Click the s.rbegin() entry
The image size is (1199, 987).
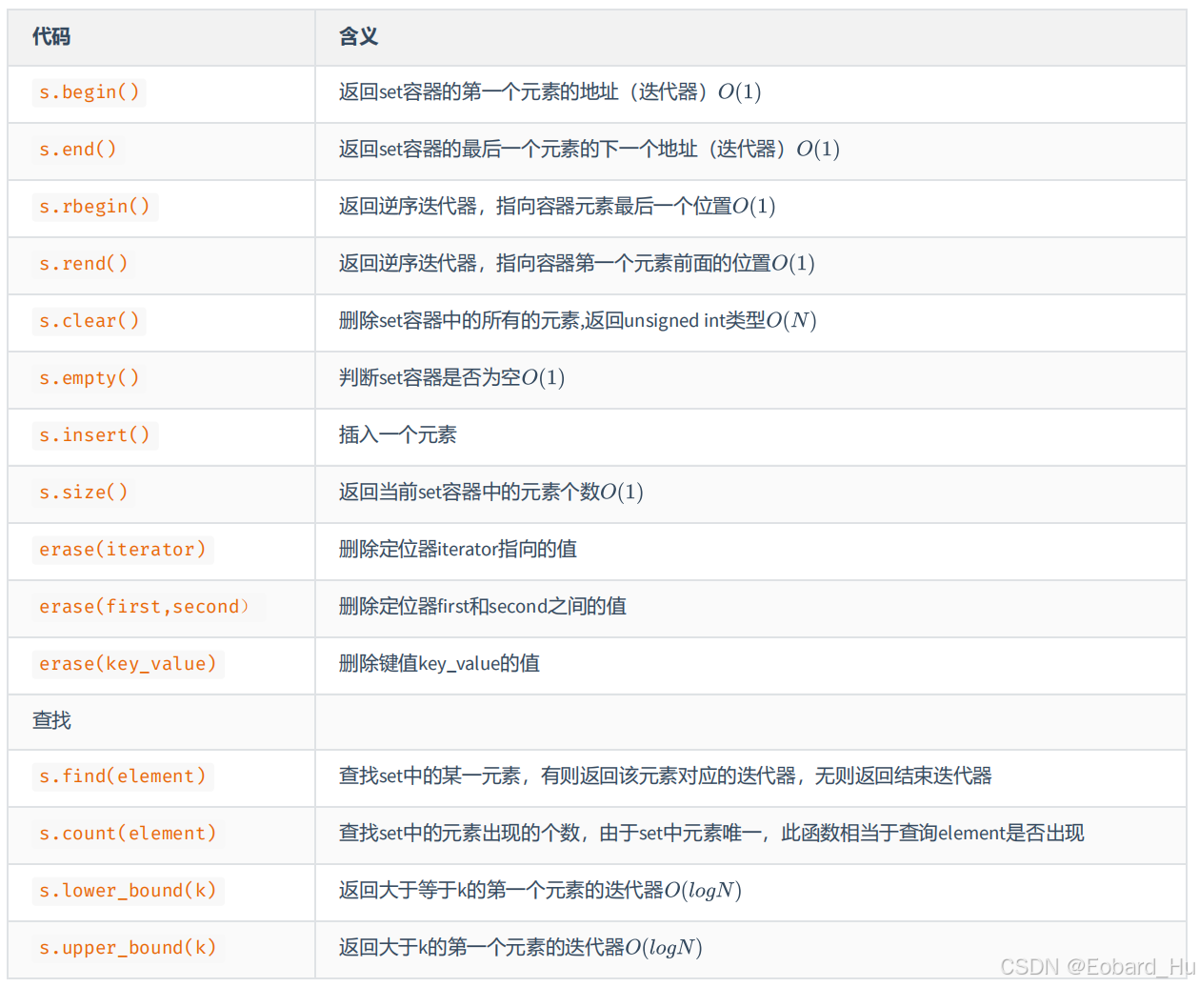(95, 207)
